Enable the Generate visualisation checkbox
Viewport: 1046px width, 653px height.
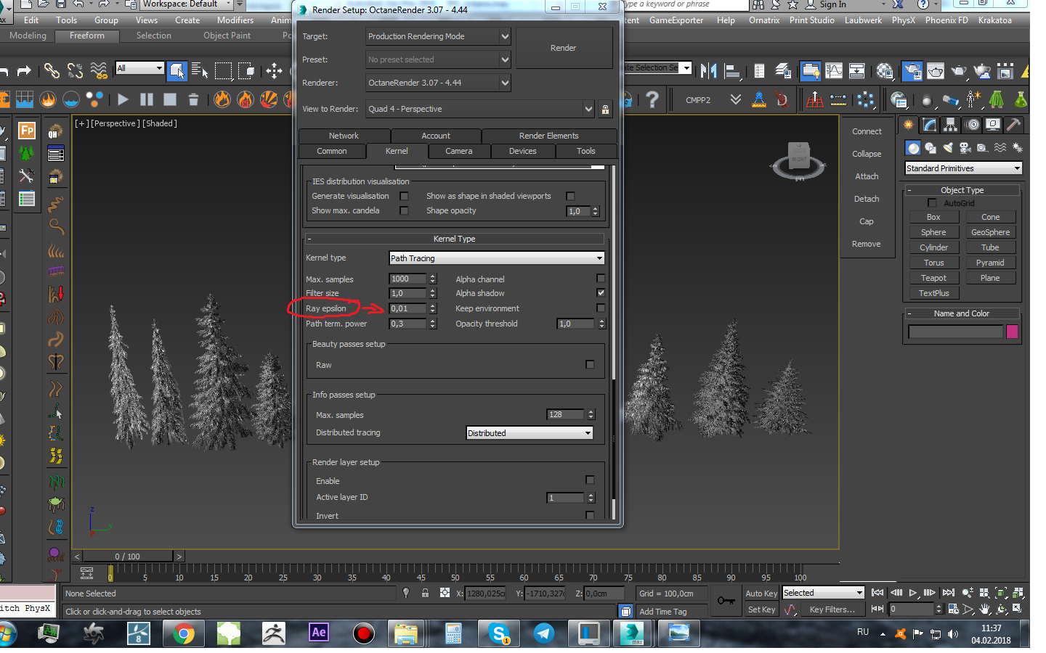pyautogui.click(x=404, y=196)
